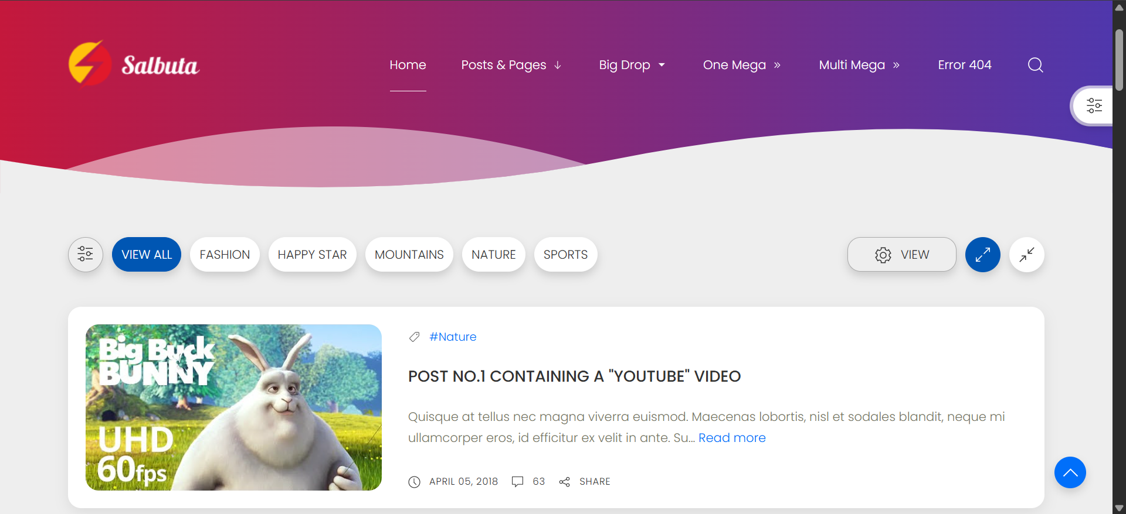Open the Big Buck Bunny video thumbnail

233,407
